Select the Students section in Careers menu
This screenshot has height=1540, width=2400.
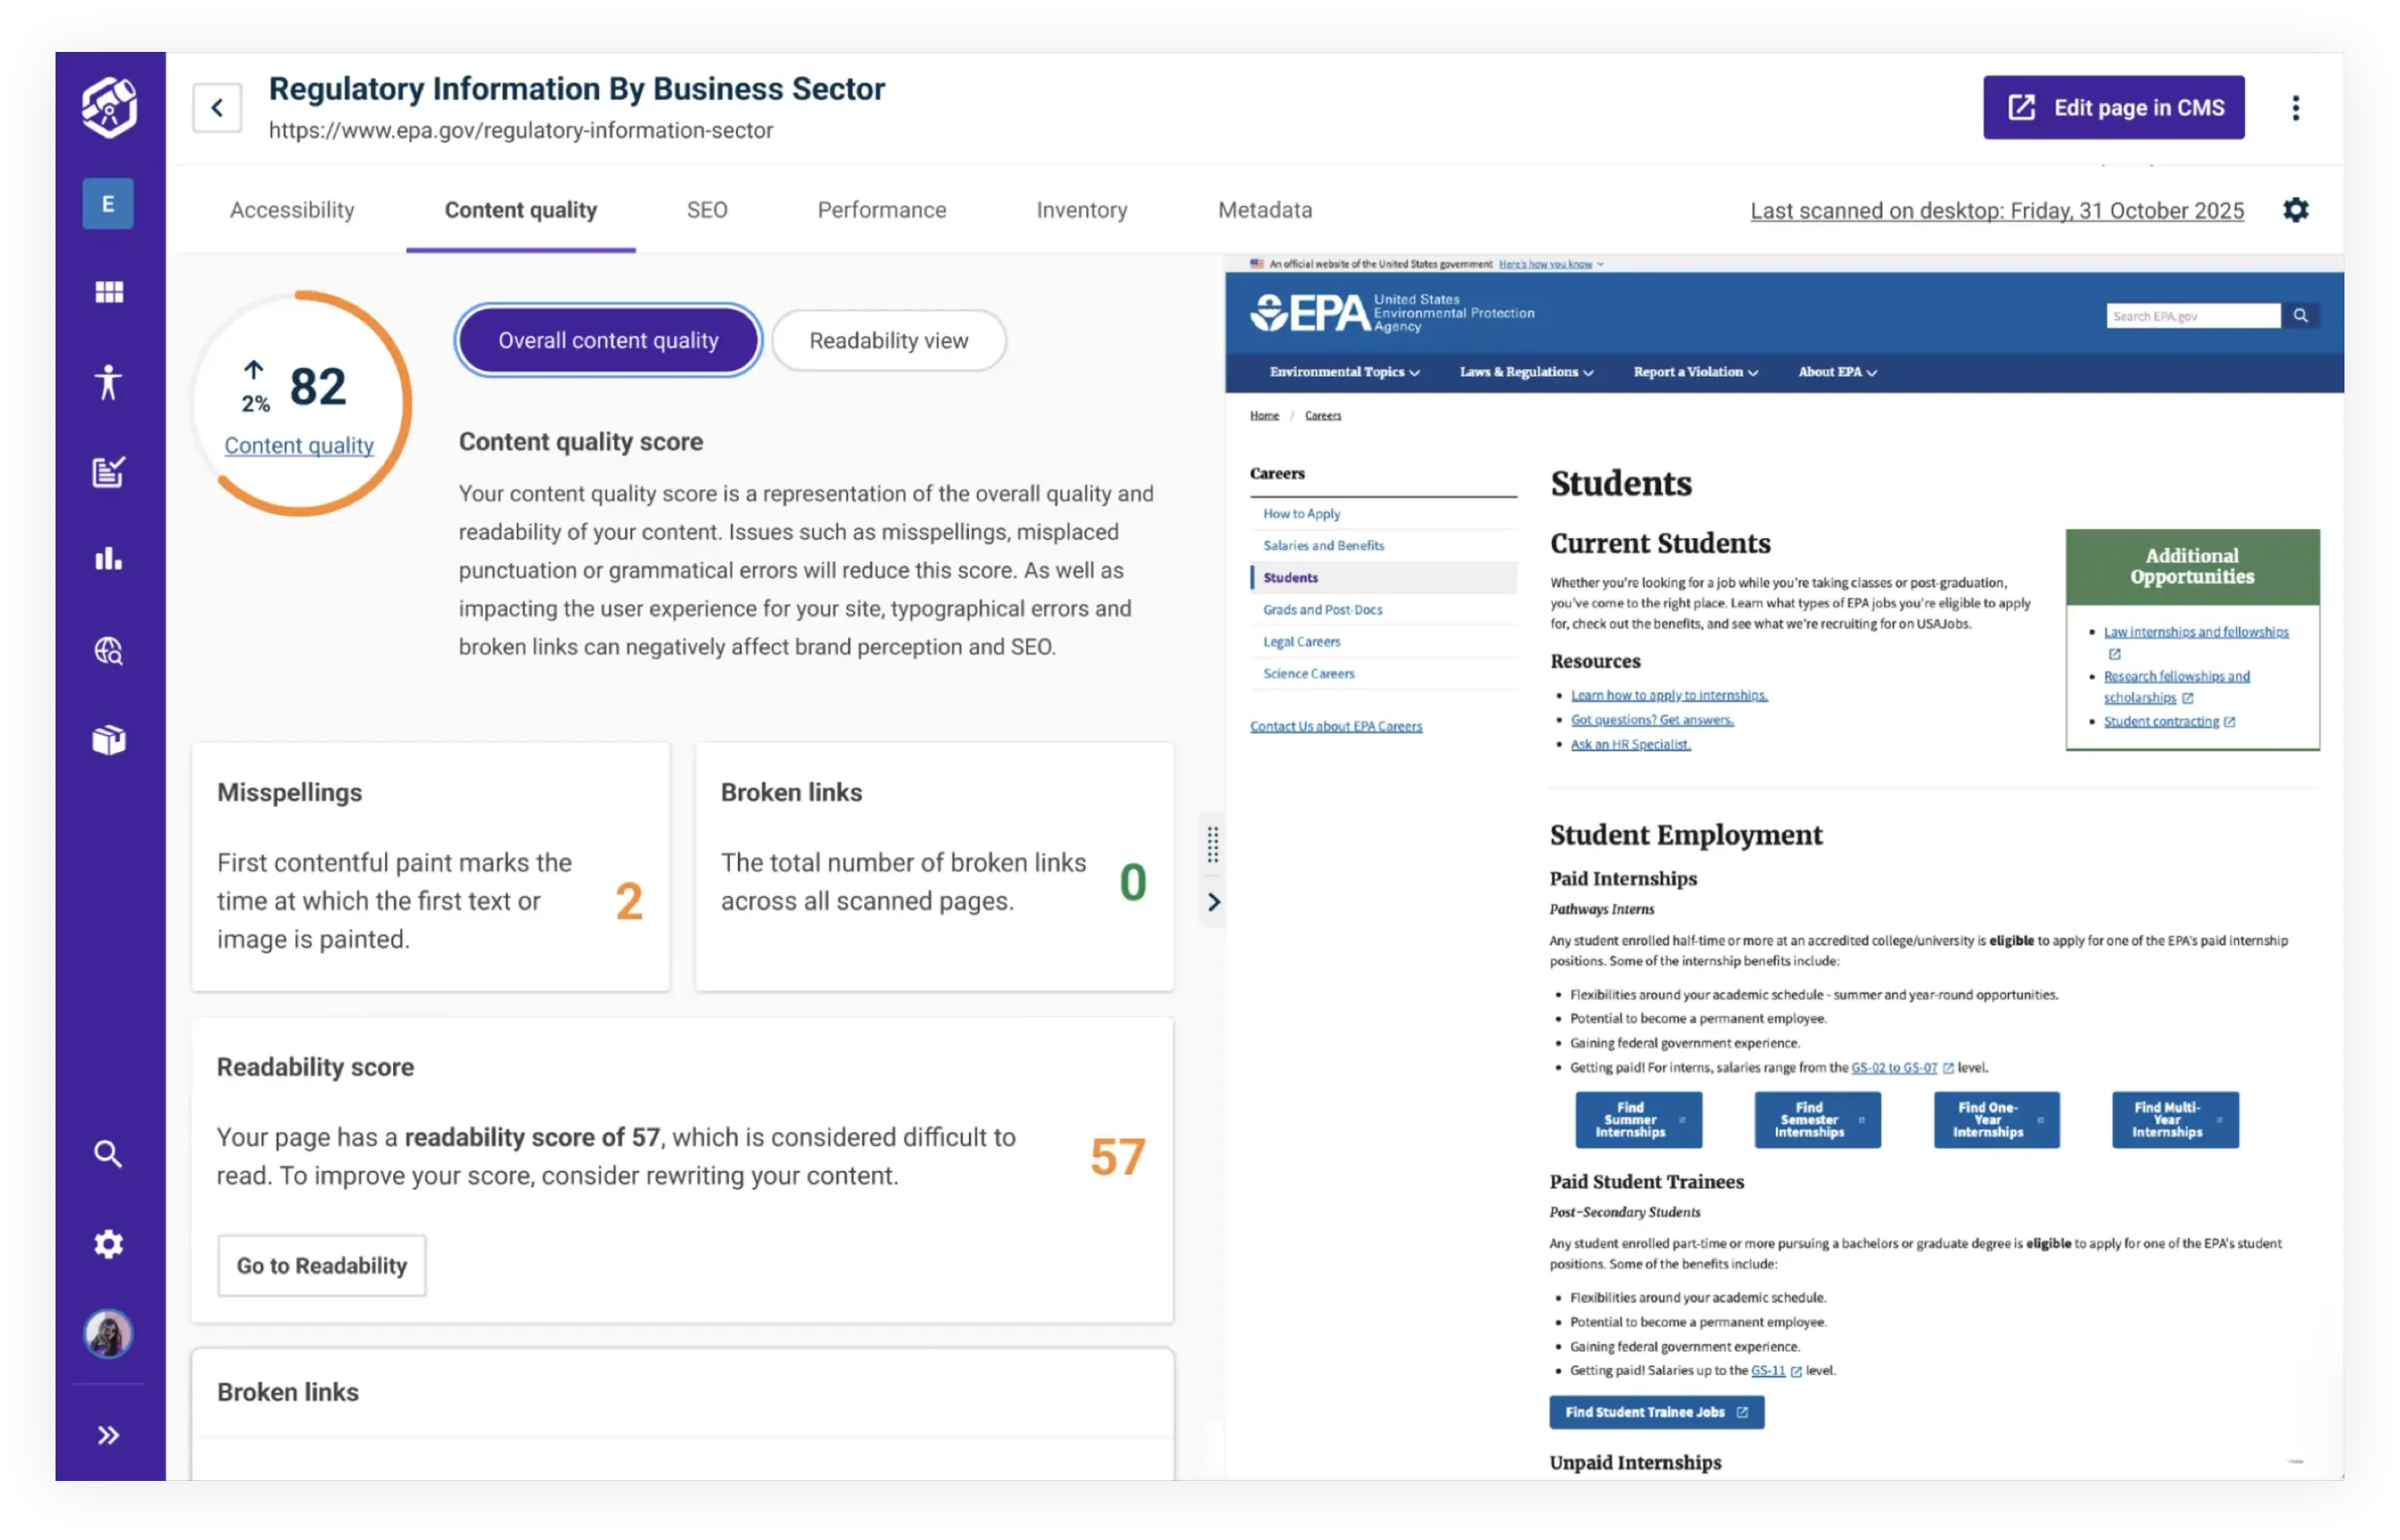(x=1291, y=577)
